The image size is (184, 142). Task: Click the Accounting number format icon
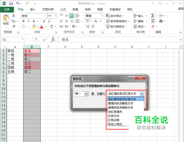[x=88, y=21]
